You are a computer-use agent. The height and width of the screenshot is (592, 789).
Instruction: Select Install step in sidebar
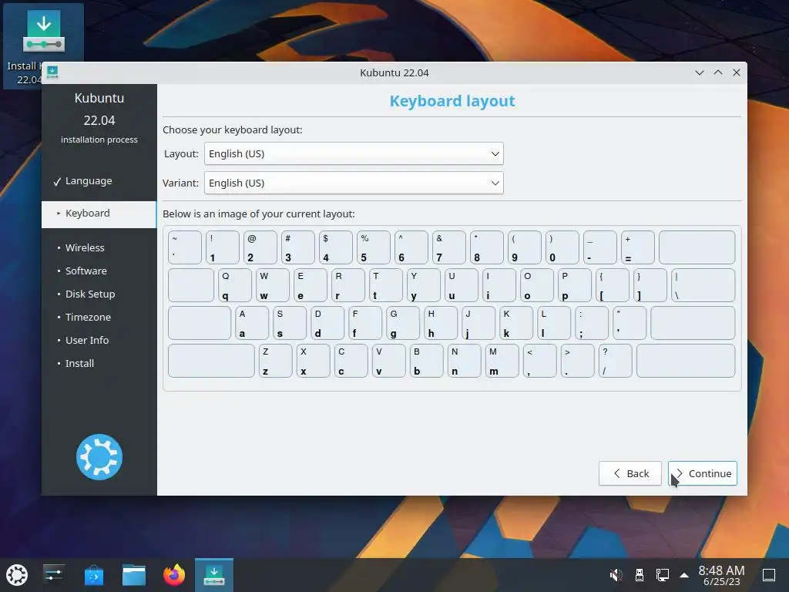(79, 364)
